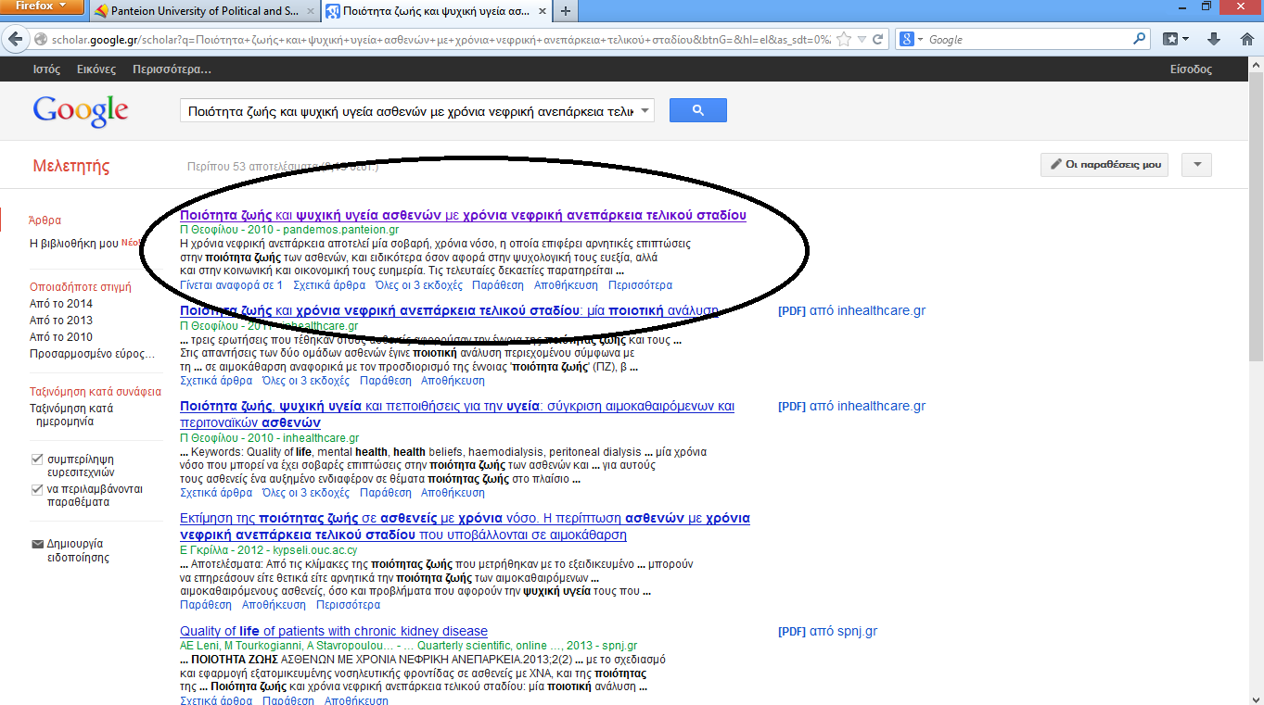Viewport: 1264px width, 705px height.
Task: Open Εικόνες in the Google top bar
Action: click(x=96, y=69)
